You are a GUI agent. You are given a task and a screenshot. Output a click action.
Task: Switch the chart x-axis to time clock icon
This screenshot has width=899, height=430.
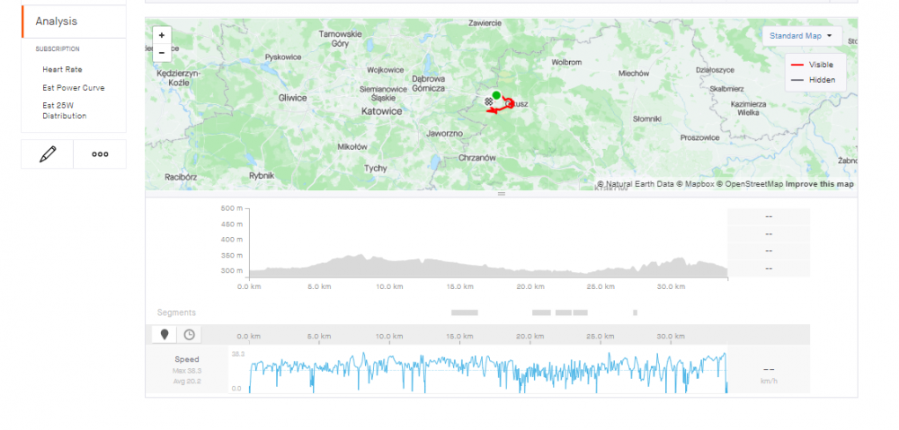[189, 334]
